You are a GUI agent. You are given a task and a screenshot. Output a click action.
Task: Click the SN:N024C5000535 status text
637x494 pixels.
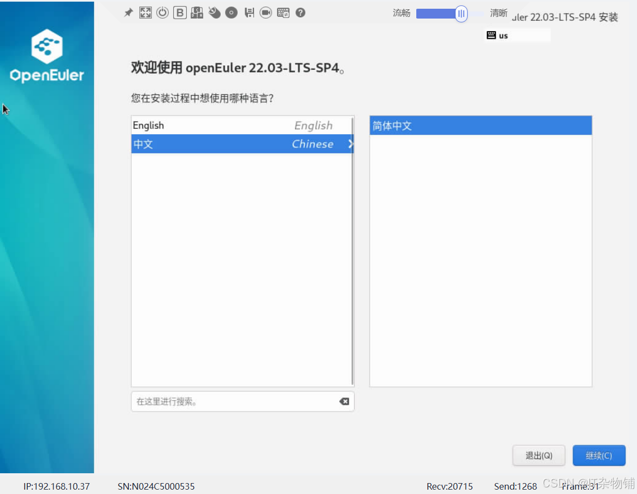pos(156,486)
